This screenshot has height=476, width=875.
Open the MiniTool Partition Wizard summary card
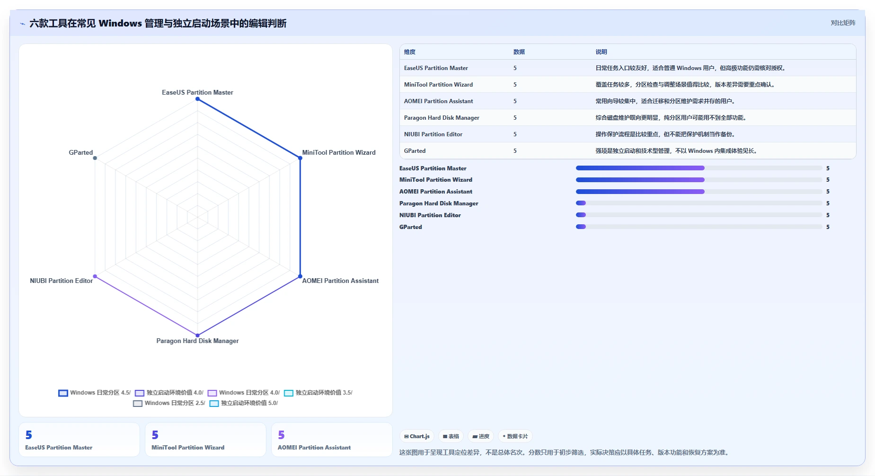pos(205,440)
